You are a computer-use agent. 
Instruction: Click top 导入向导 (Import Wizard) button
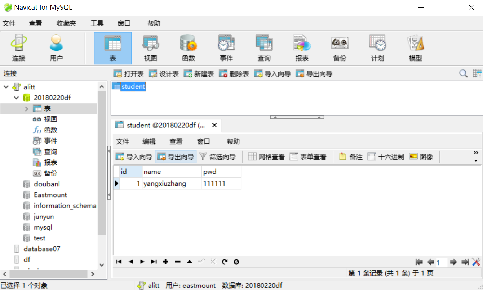click(272, 74)
